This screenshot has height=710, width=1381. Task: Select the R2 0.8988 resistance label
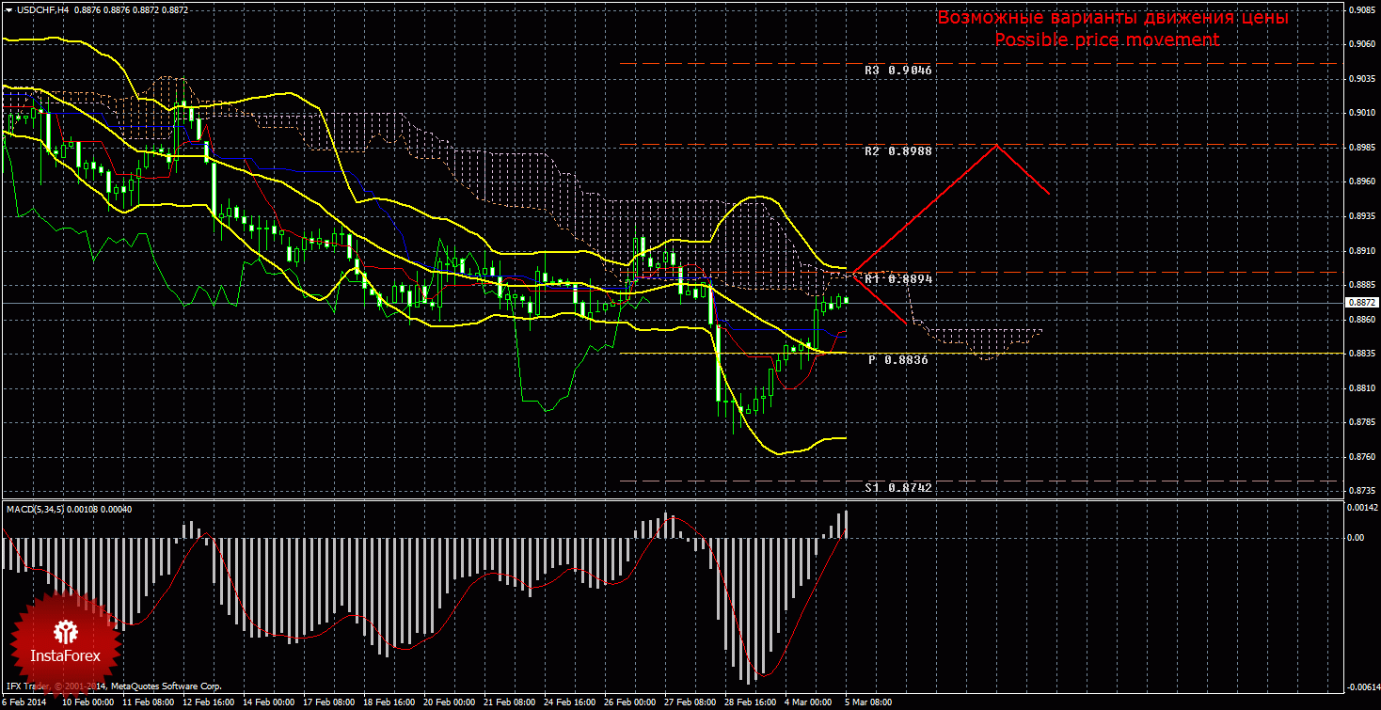(897, 150)
